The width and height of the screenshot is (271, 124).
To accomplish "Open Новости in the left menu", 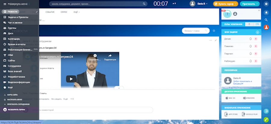I will 10,11.
